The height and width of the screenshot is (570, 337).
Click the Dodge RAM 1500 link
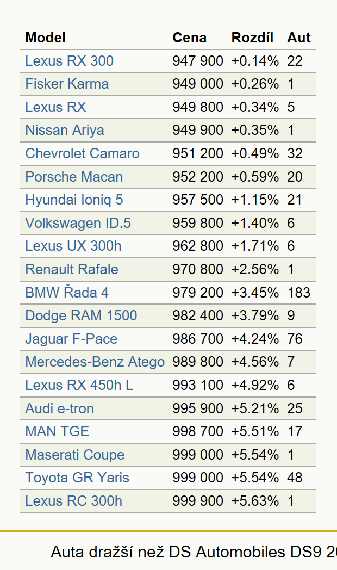[81, 315]
